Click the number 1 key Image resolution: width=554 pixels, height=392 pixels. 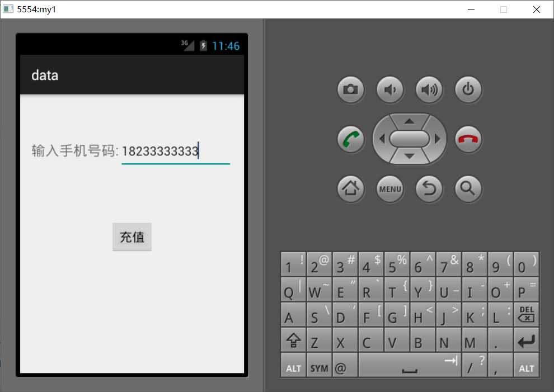293,264
